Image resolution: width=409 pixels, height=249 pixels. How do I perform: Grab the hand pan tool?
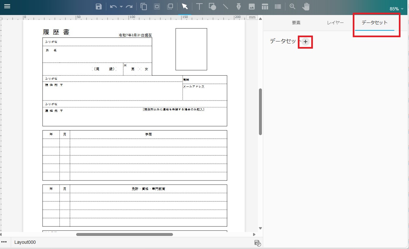point(306,7)
